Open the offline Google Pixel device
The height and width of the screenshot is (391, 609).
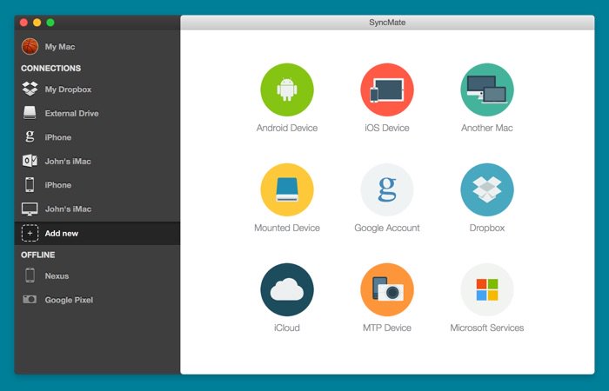click(97, 300)
